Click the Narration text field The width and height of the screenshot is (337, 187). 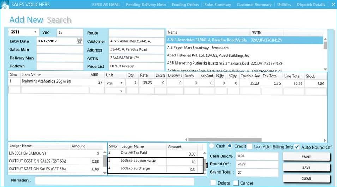point(114,181)
